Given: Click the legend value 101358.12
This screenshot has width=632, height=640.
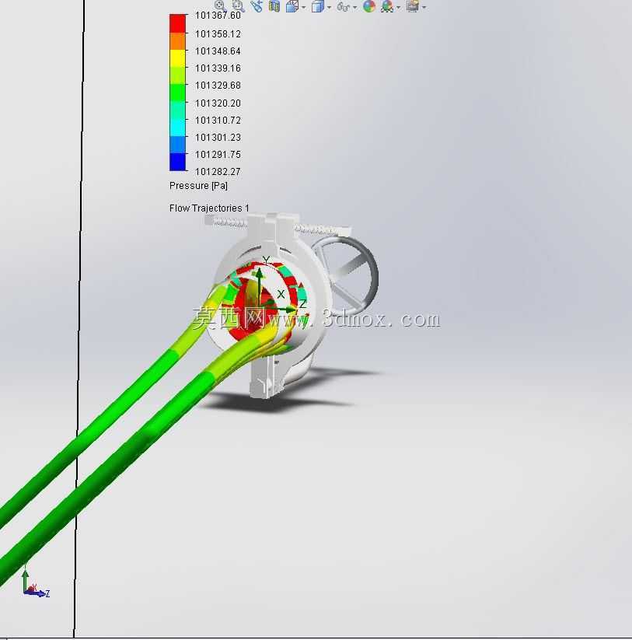Looking at the screenshot, I should (x=218, y=34).
